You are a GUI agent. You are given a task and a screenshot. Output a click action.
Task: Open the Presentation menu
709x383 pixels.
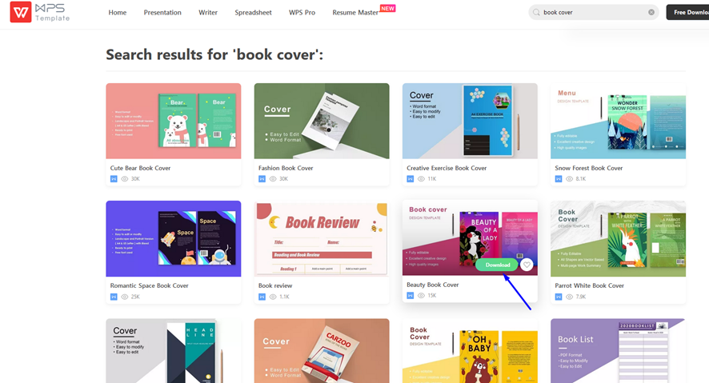(162, 13)
